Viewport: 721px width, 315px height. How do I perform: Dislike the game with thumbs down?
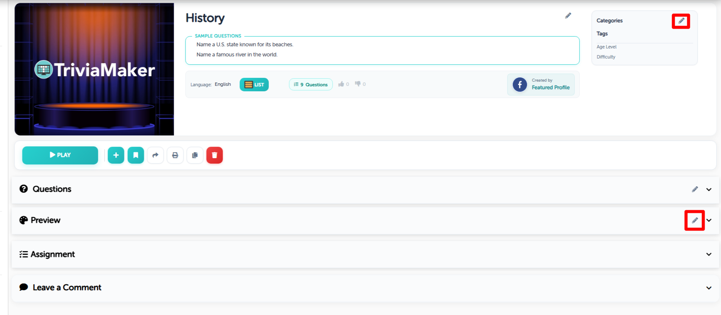pyautogui.click(x=358, y=84)
